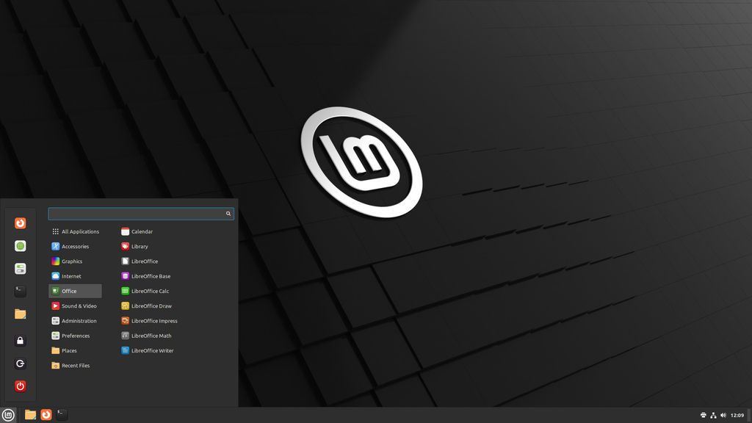Screen dimensions: 752x423
Task: Lock the screen using the sidebar padlock
Action: 20,340
